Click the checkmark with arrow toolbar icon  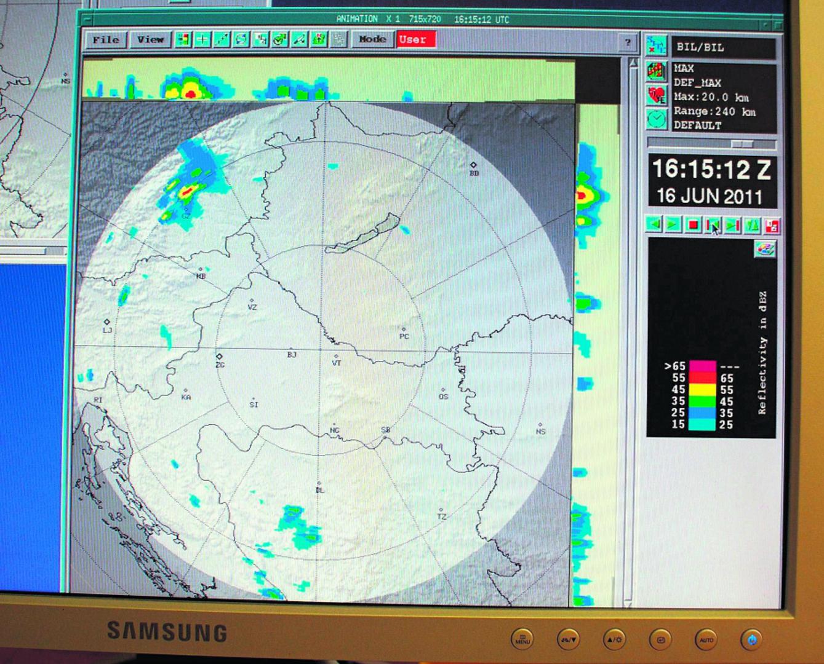(x=280, y=40)
